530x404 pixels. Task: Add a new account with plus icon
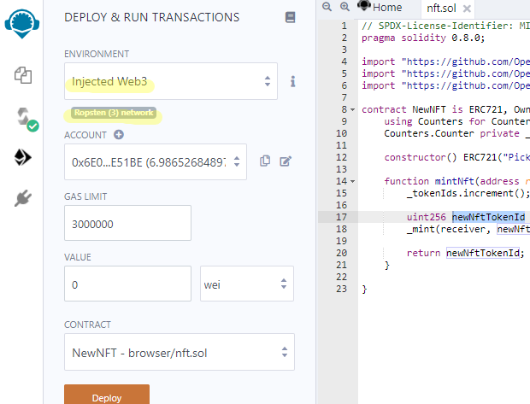point(119,135)
